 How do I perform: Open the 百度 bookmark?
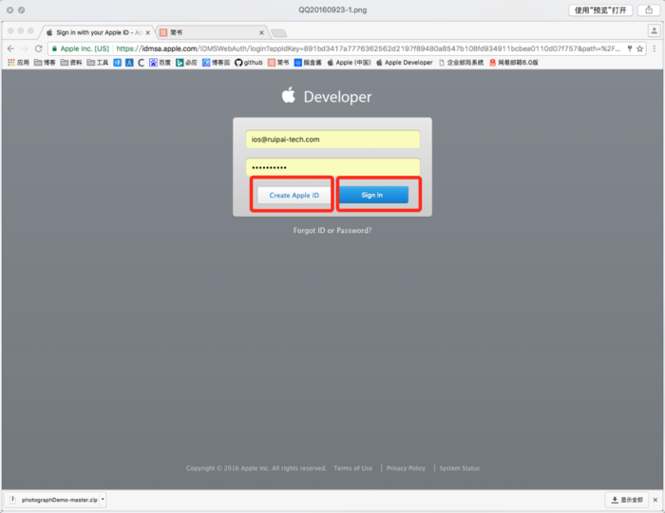(x=160, y=63)
